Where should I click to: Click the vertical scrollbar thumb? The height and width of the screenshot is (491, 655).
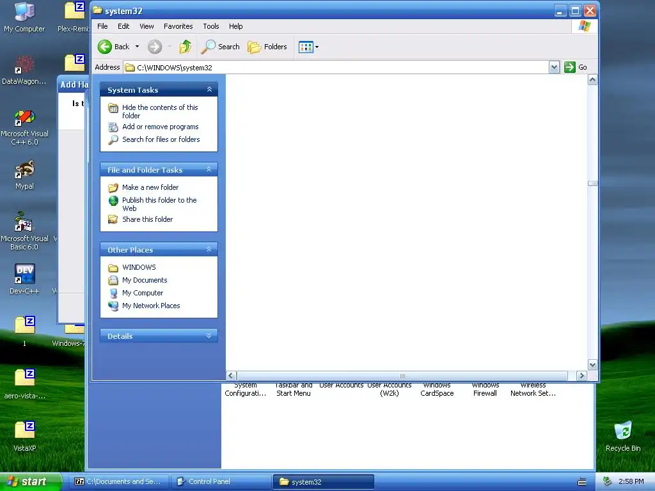pos(592,183)
